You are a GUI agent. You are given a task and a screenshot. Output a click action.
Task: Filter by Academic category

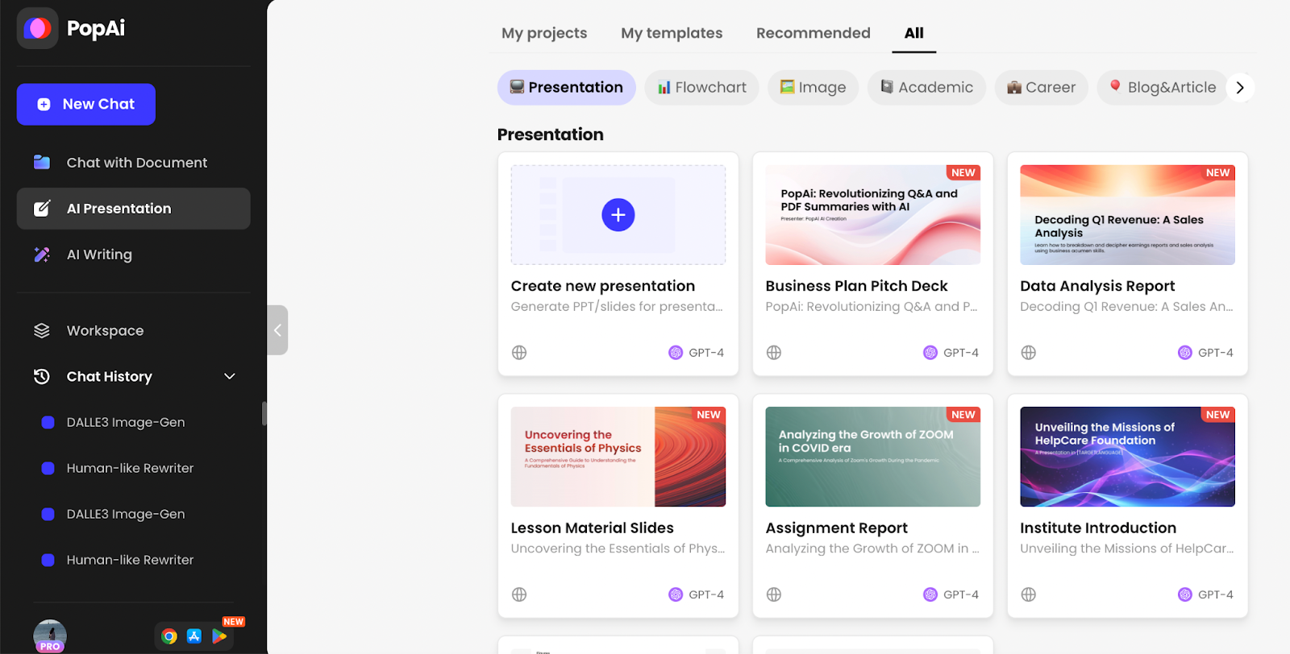point(927,87)
